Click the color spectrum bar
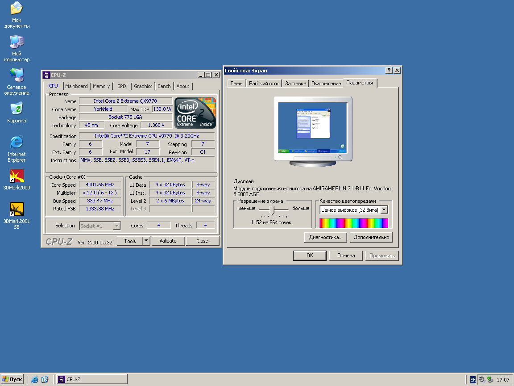This screenshot has height=386, width=514. pyautogui.click(x=354, y=223)
